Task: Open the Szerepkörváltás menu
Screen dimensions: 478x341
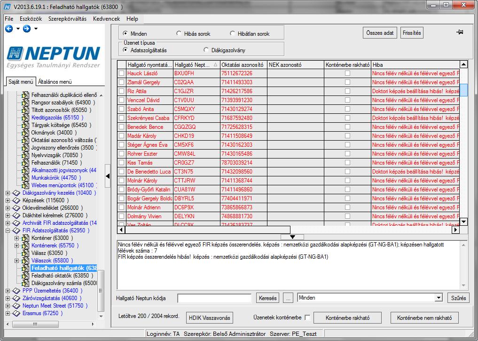Action: 67,19
